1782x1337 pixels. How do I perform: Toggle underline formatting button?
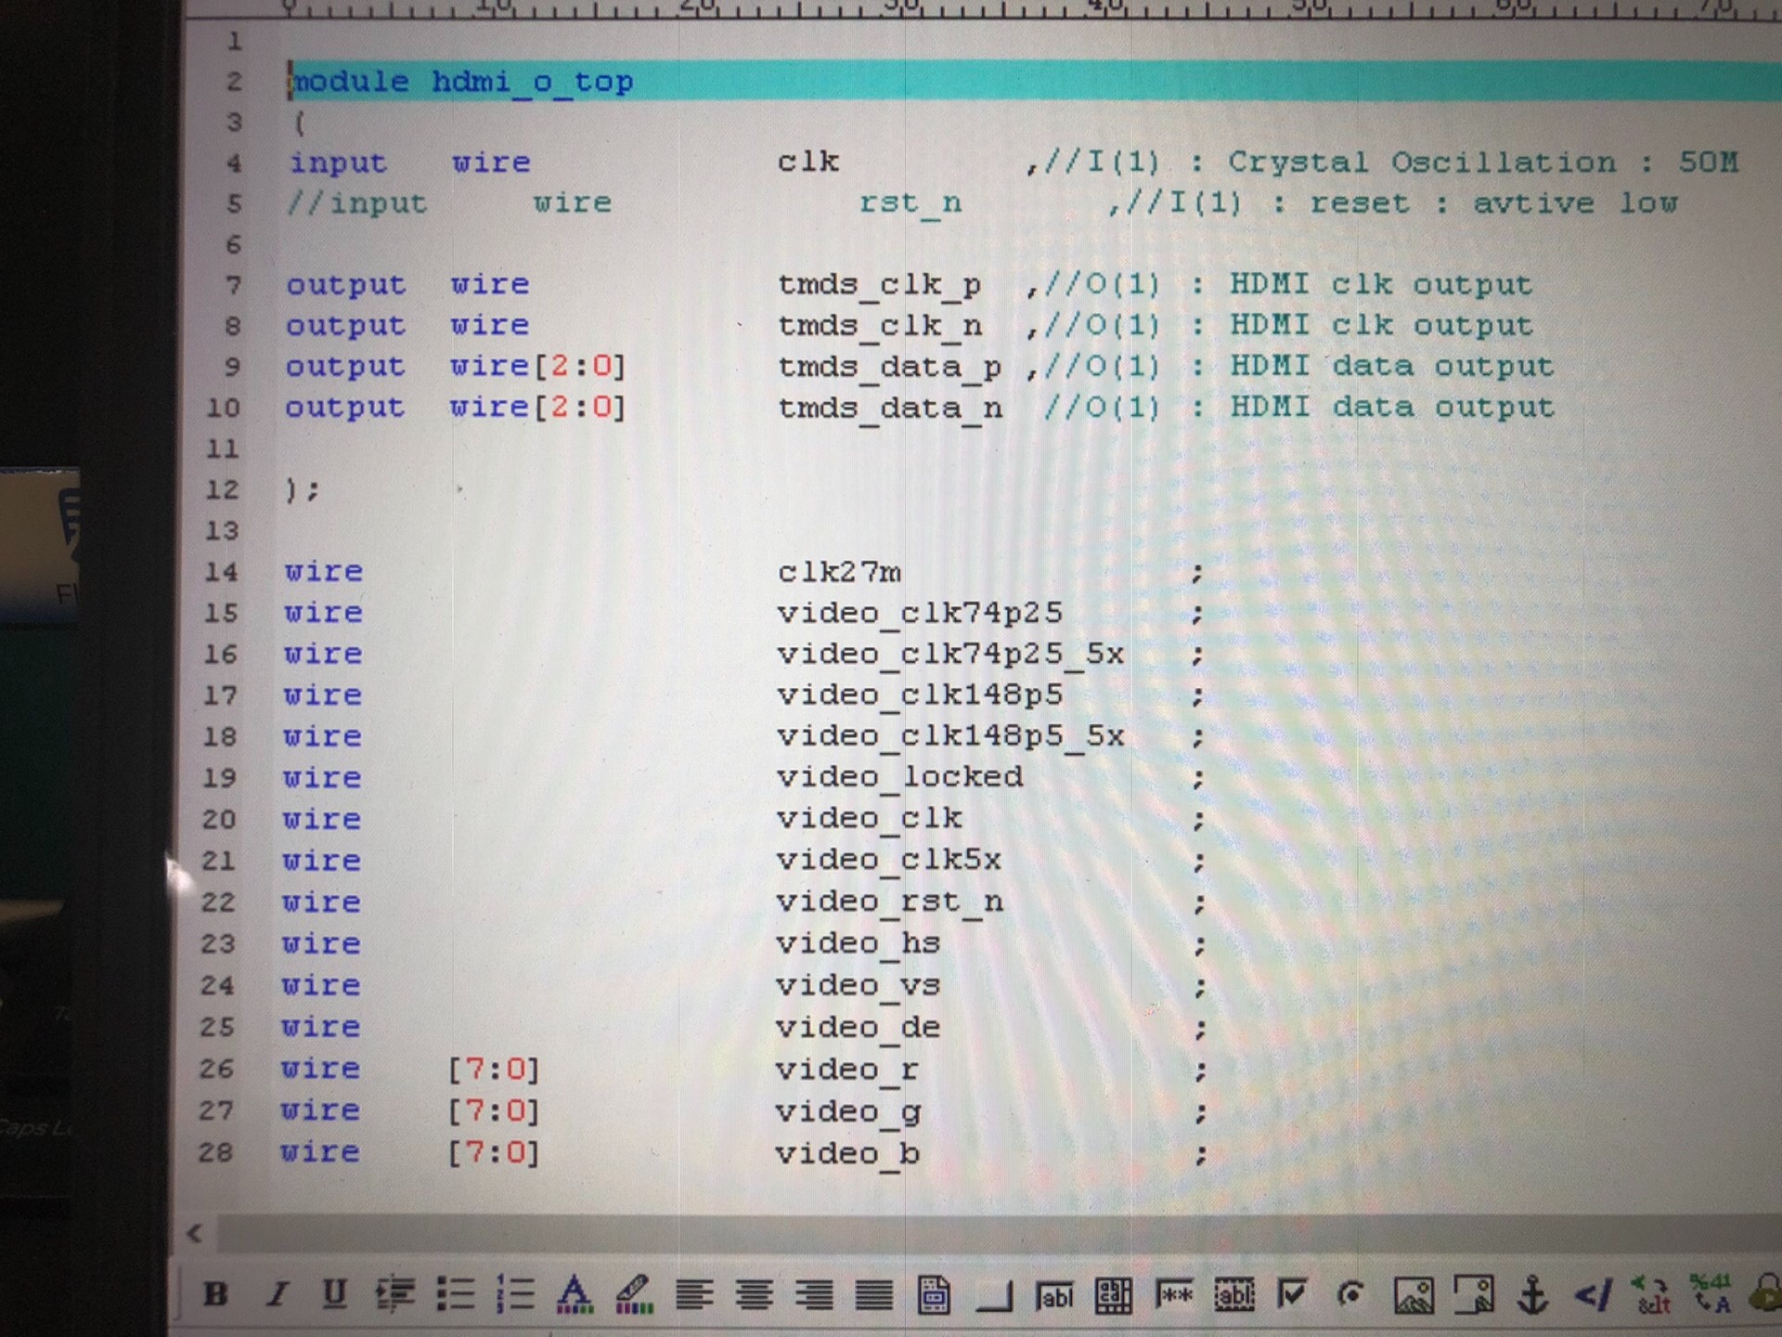335,1293
